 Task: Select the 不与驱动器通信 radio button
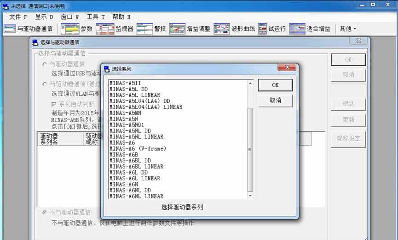click(x=45, y=212)
